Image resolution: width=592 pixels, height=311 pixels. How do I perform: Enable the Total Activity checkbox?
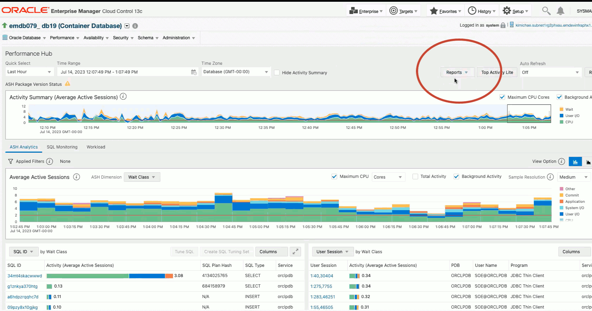[415, 177]
